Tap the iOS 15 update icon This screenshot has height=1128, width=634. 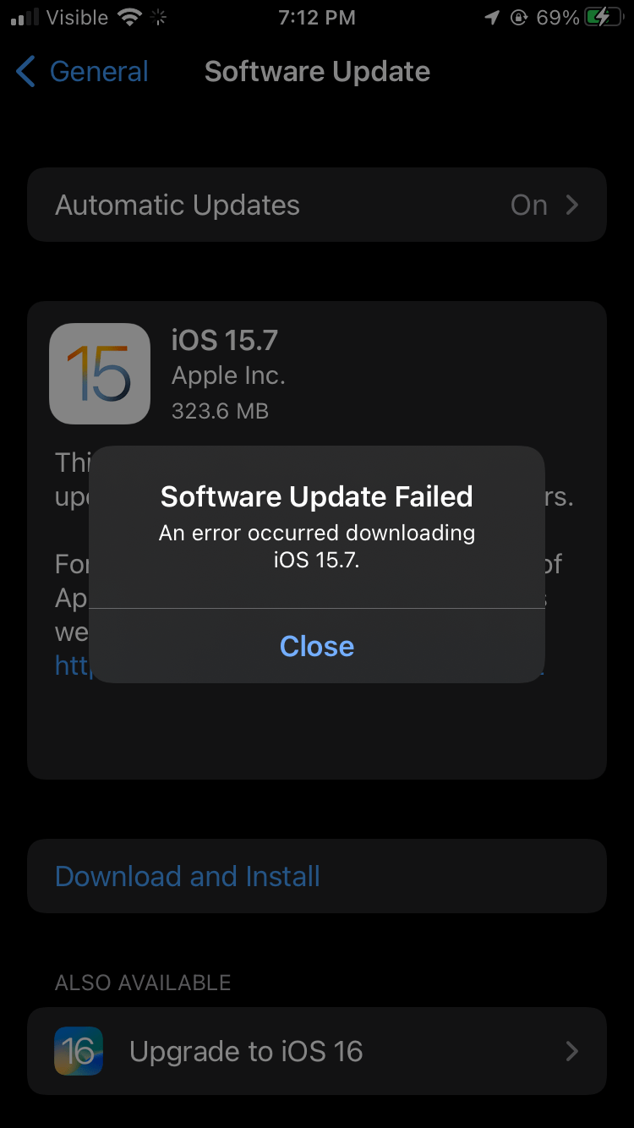[x=100, y=373]
